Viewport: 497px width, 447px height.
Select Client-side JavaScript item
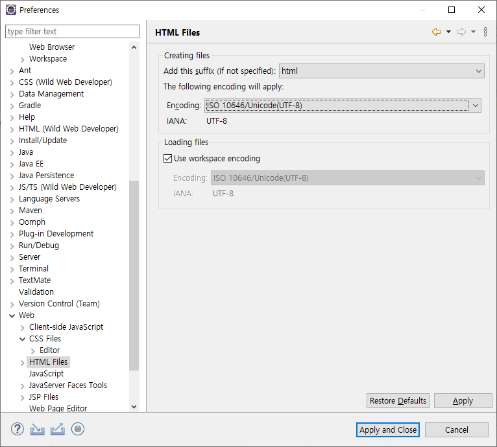click(x=66, y=327)
